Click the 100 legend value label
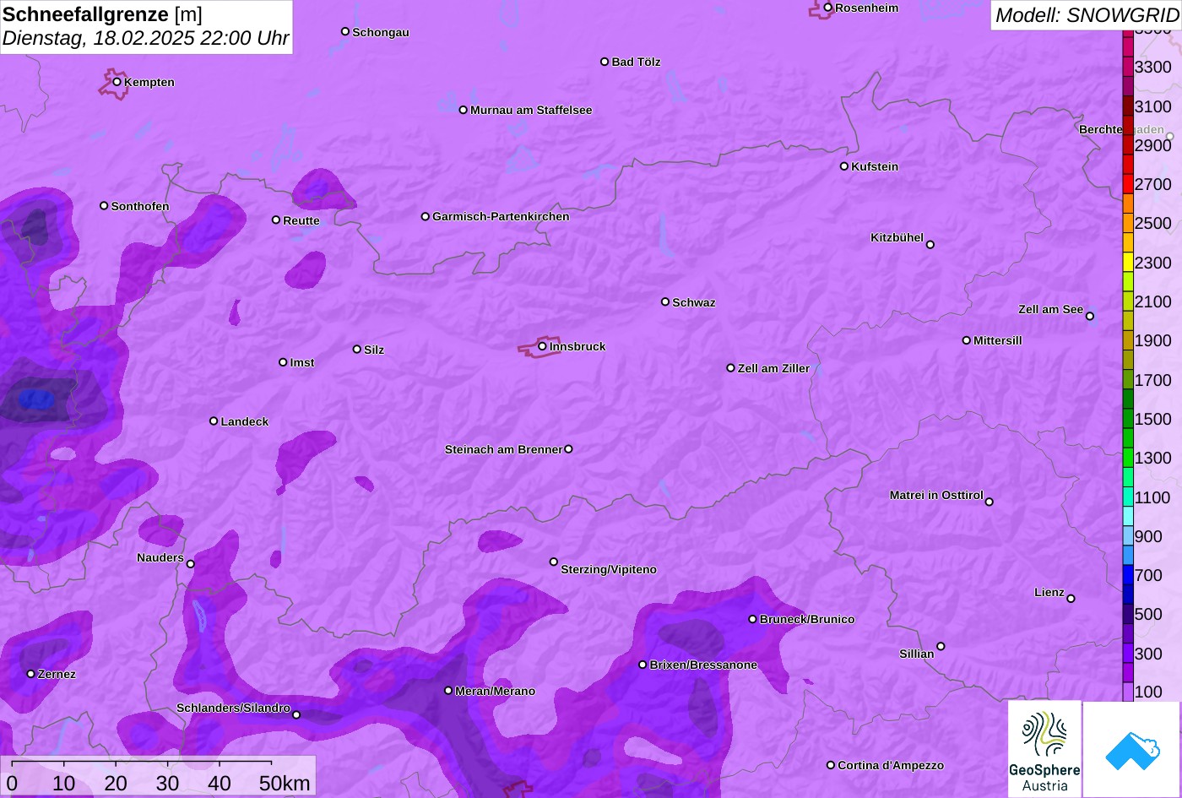Viewport: 1182px width, 798px height. [1148, 692]
